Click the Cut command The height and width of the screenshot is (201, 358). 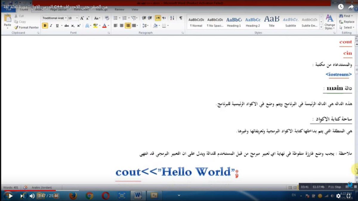(19, 16)
